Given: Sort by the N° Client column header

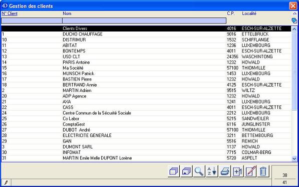Looking at the screenshot, I should 10,13.
